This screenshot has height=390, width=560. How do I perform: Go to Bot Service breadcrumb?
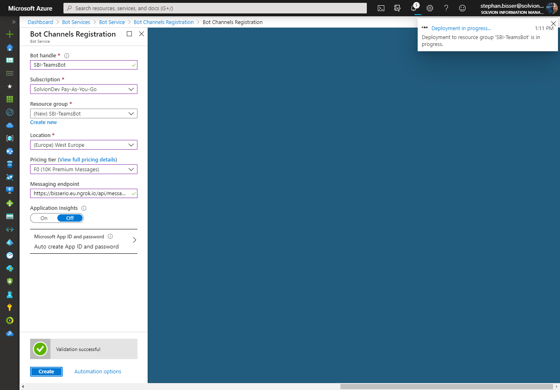(112, 22)
